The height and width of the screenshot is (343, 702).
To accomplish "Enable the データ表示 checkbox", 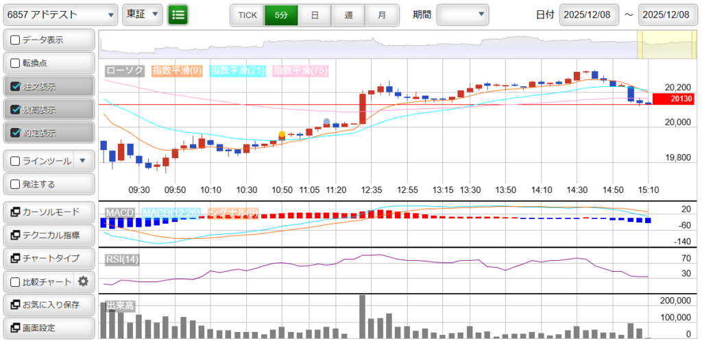I will (15, 40).
